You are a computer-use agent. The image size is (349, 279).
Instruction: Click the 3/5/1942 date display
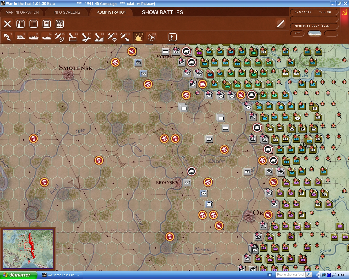point(303,12)
